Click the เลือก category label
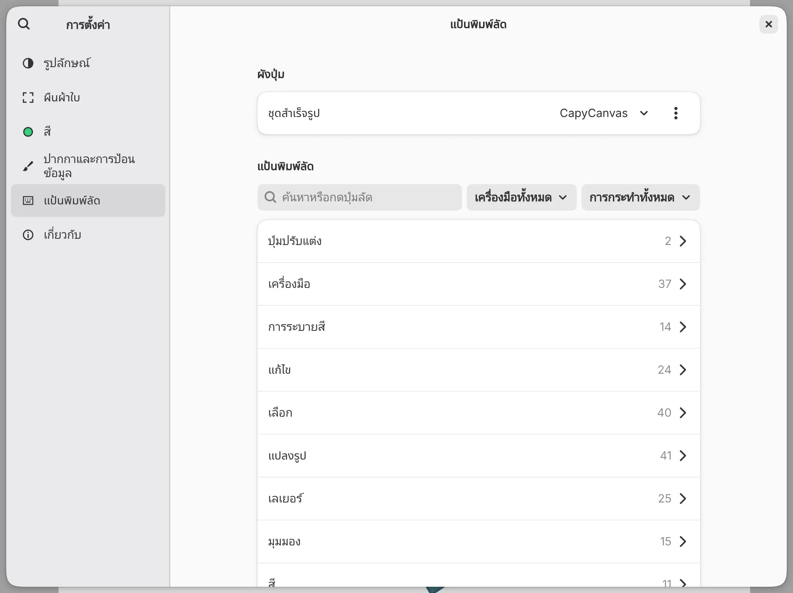The image size is (793, 593). click(280, 413)
